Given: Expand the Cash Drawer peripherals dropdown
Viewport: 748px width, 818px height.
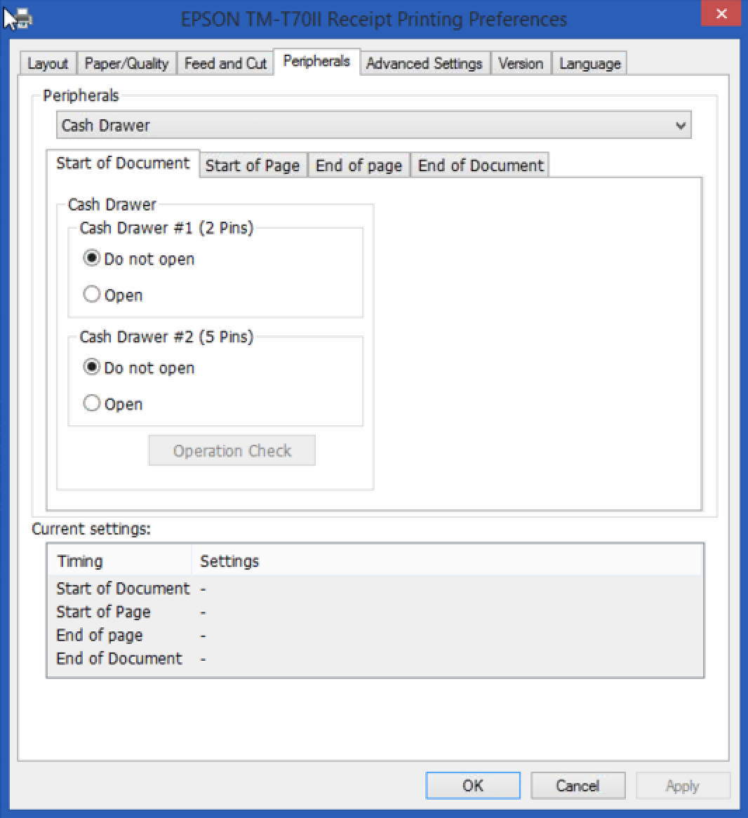Looking at the screenshot, I should click(x=373, y=126).
